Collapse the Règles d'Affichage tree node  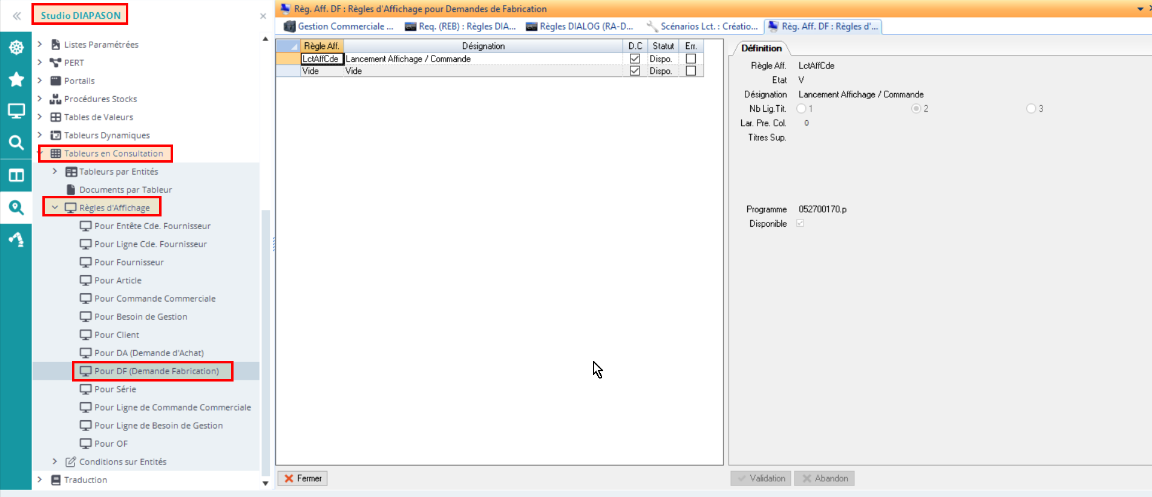click(x=55, y=207)
